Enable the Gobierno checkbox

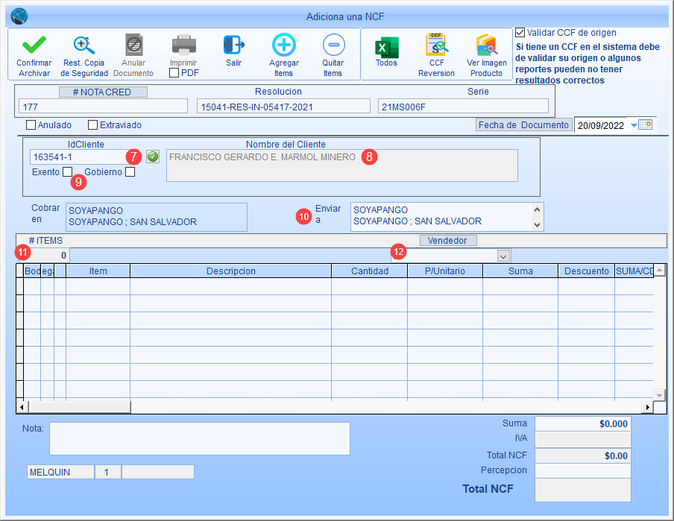[130, 172]
